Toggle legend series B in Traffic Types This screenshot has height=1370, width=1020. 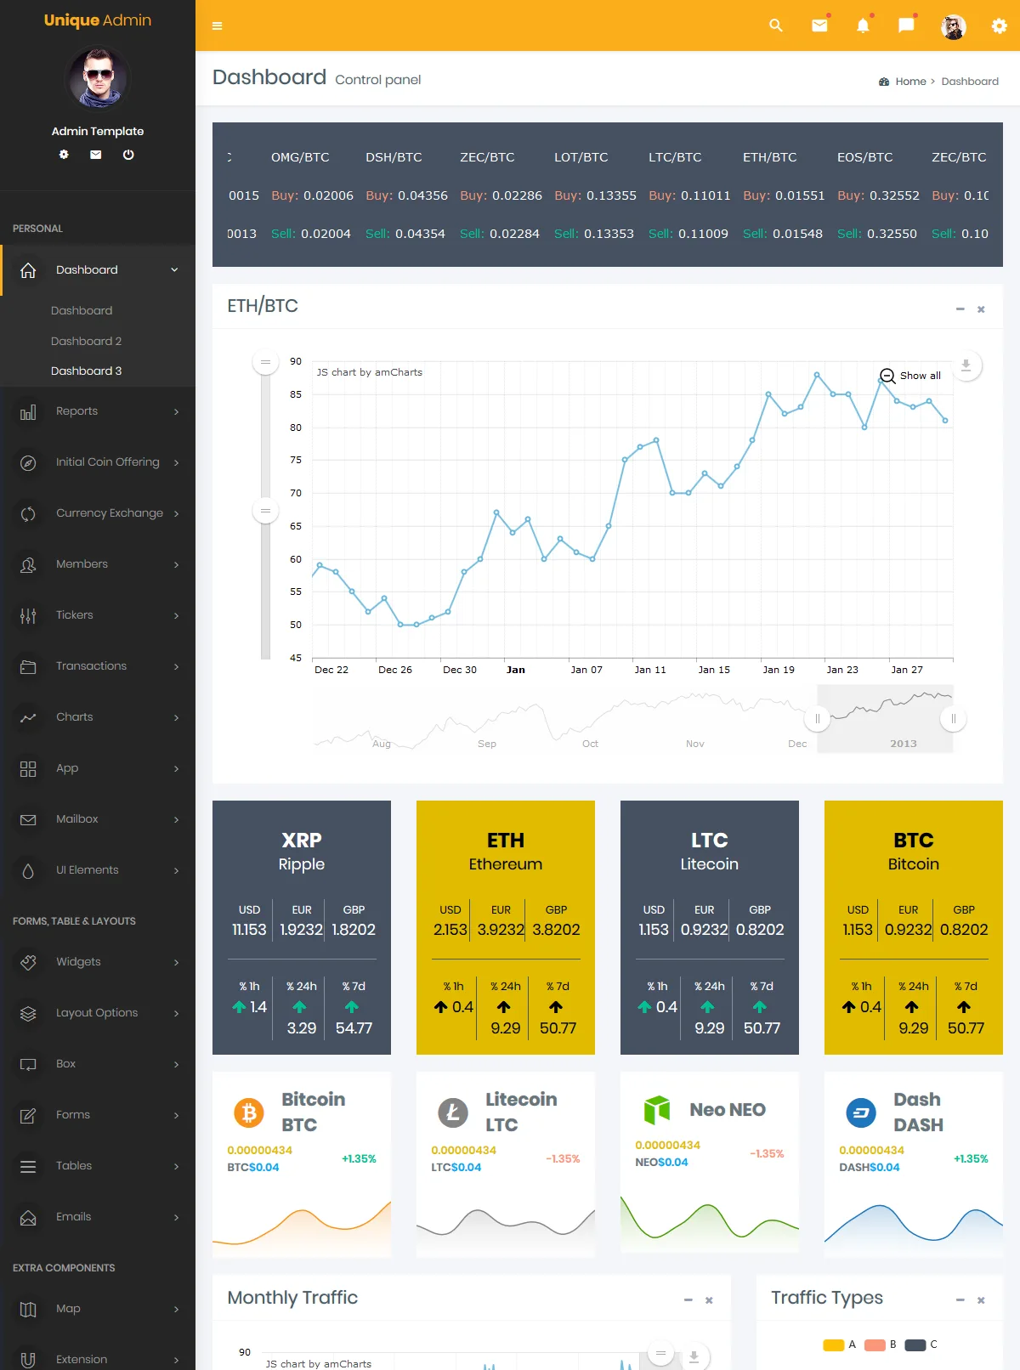pyautogui.click(x=881, y=1345)
